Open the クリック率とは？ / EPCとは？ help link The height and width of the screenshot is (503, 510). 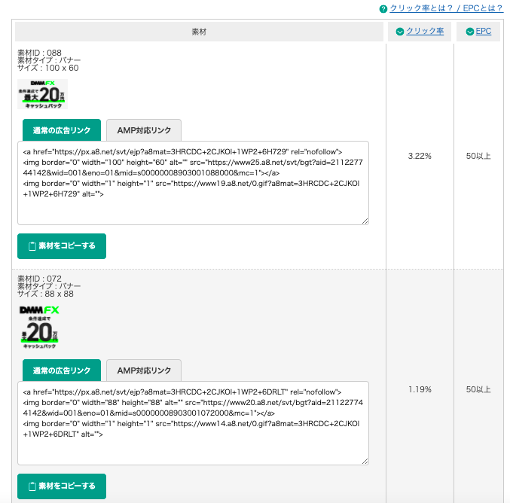point(445,9)
